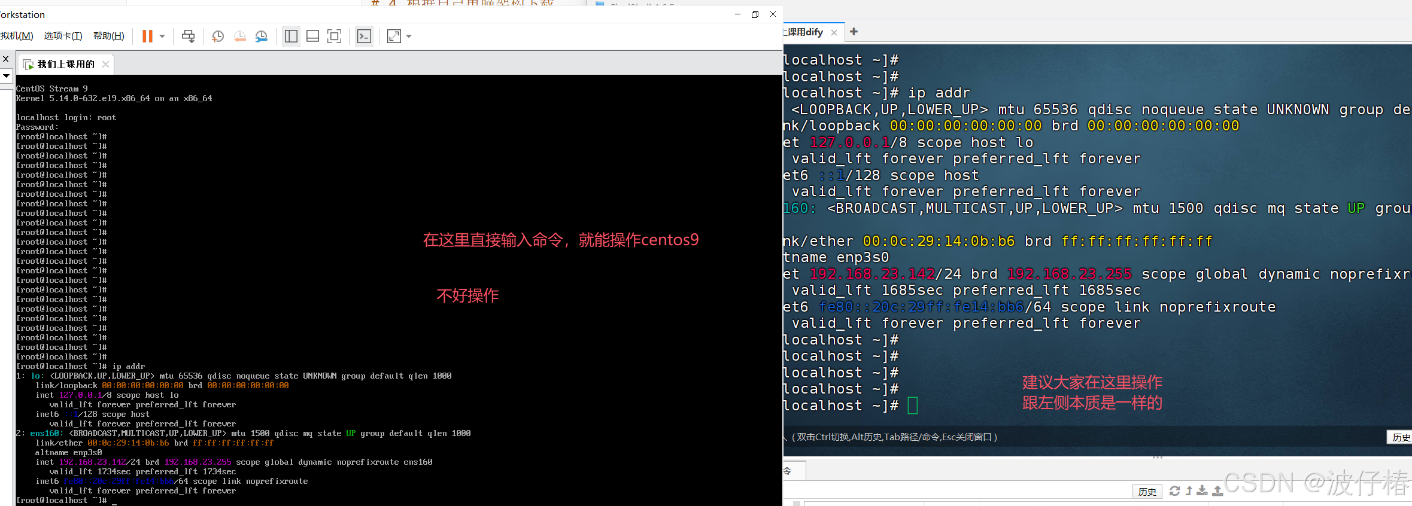This screenshot has width=1412, height=506.
Task: Close the 上课用dify tab in FinalShell
Action: [834, 32]
